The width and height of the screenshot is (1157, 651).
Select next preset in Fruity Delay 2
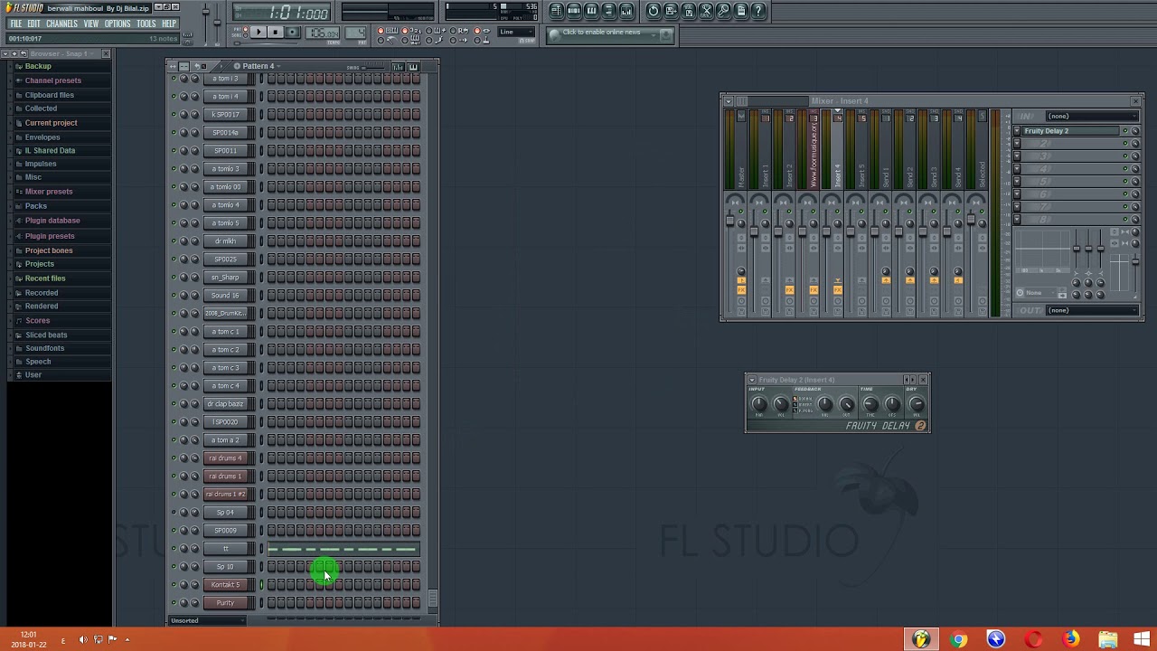(913, 380)
